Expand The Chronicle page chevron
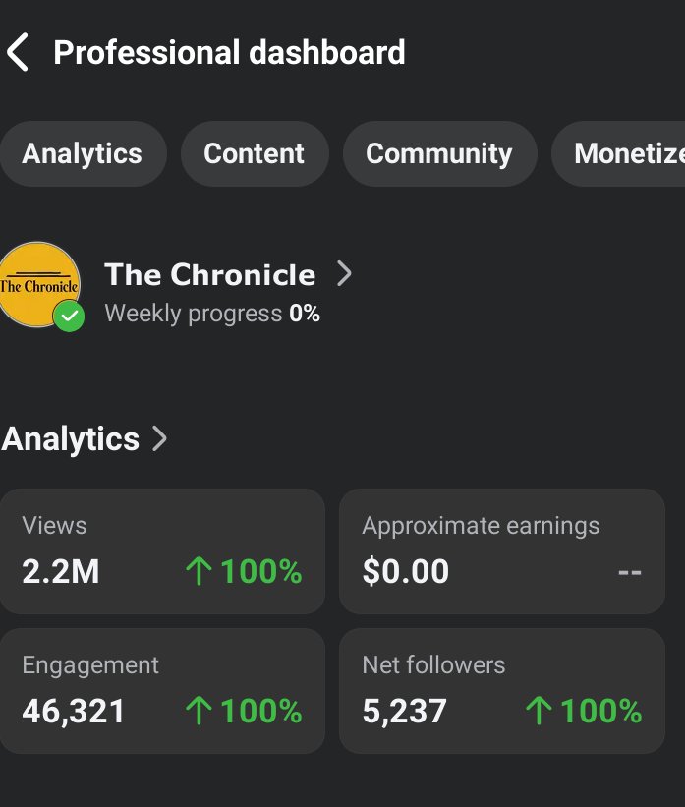The height and width of the screenshot is (807, 685). [344, 273]
